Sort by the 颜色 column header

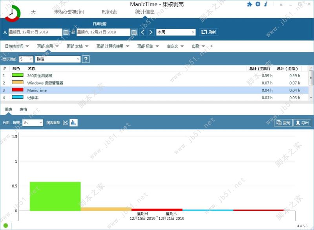pos(16,68)
